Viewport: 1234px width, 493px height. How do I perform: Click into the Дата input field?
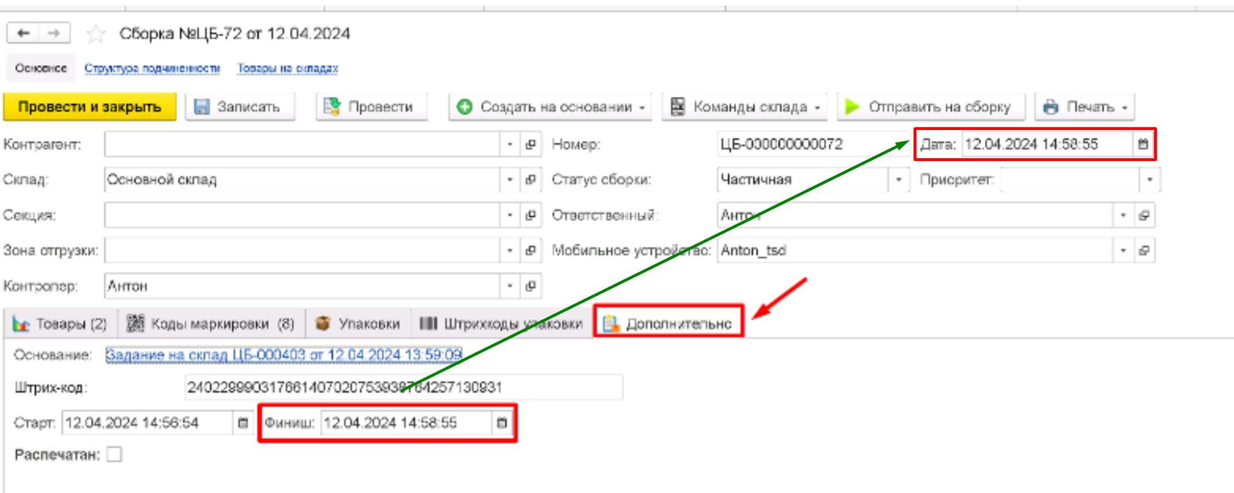pos(1047,144)
